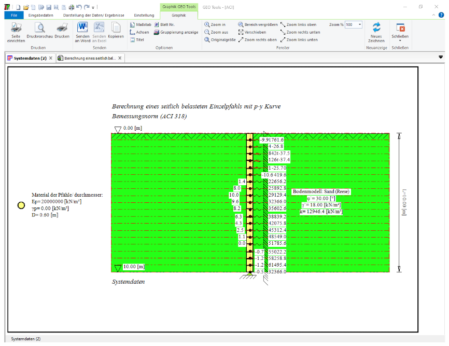Copy the drawing with Kopieren
Screen dimensions: 449x346
[116, 30]
